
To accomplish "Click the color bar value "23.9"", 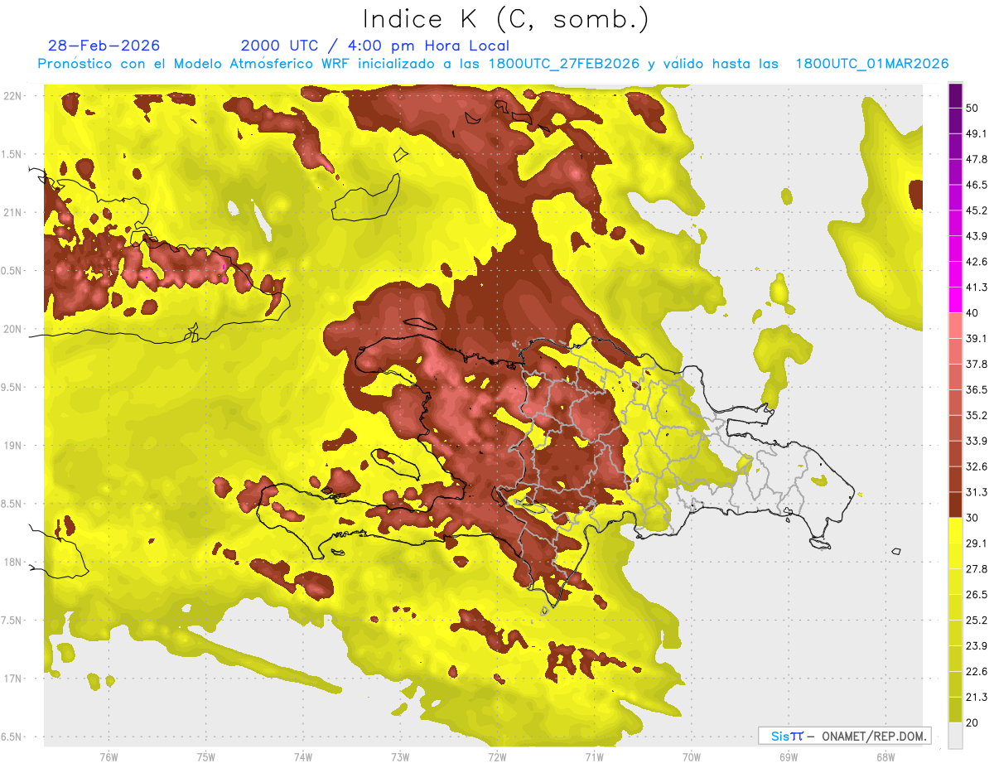I will pos(977,646).
